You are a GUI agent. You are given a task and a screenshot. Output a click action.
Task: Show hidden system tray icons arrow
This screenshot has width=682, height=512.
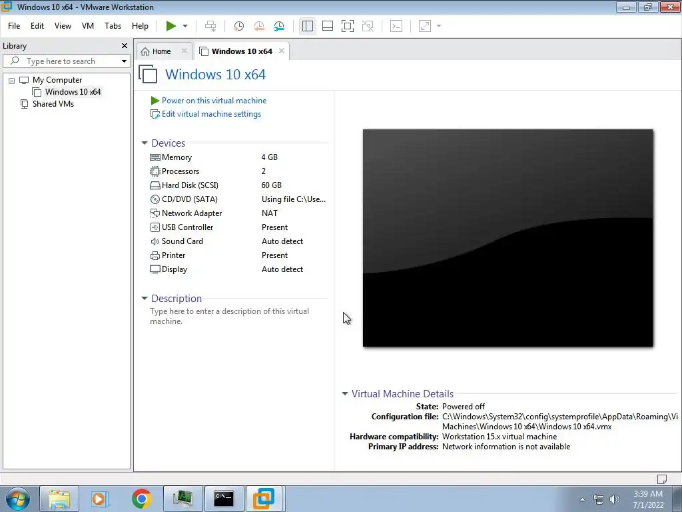pos(582,499)
